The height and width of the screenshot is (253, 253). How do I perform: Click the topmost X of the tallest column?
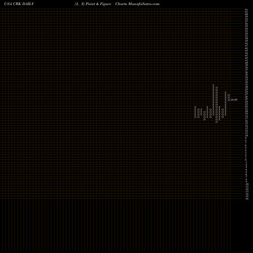point(214,85)
